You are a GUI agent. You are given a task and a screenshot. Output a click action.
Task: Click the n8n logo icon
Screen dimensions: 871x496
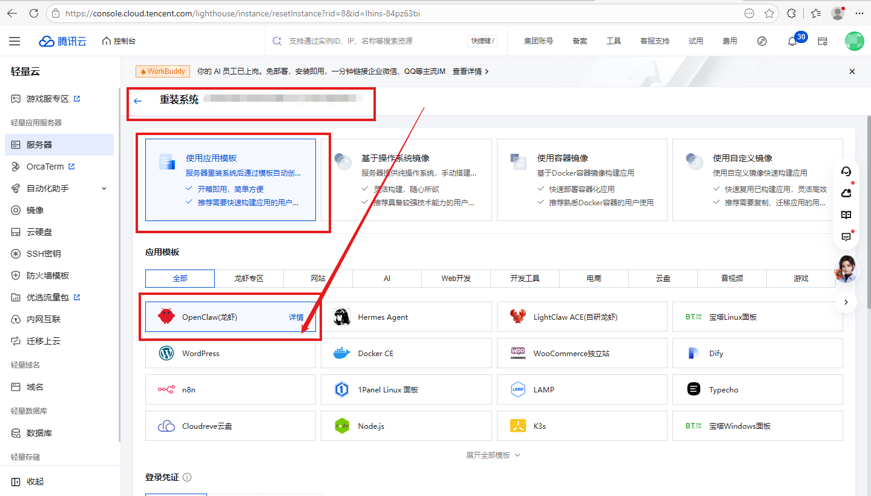[x=166, y=389]
